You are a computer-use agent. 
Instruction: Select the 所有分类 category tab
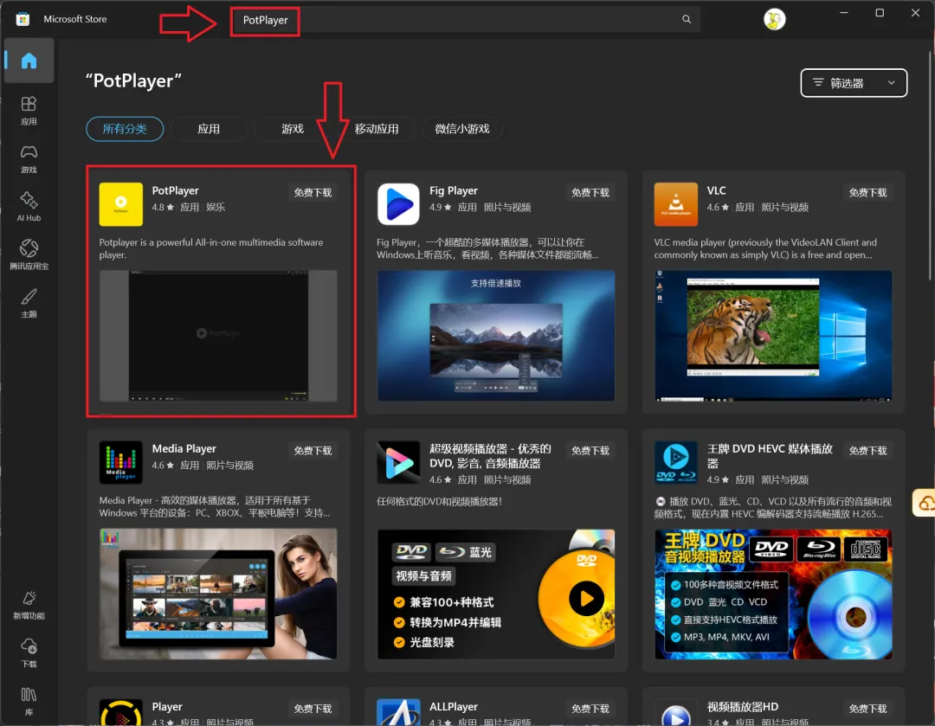click(125, 129)
